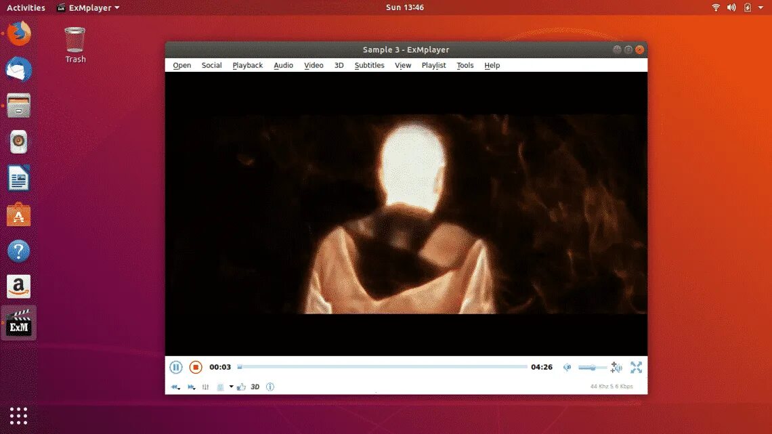Open Activities overview
The height and width of the screenshot is (434, 772).
[x=26, y=7]
